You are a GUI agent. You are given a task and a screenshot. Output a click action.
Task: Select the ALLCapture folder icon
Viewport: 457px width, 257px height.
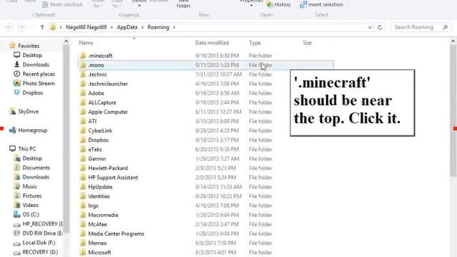click(x=83, y=102)
